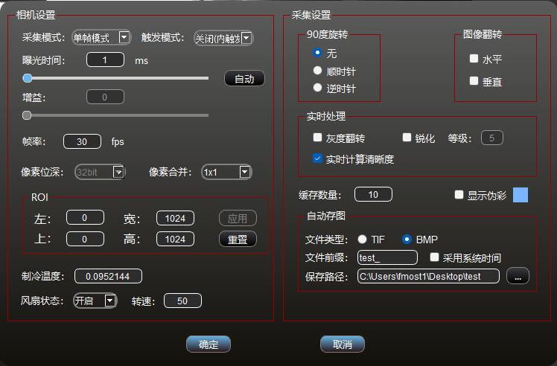The image size is (557, 366).
Task: Click the 曝光时间 input field
Action: (x=105, y=60)
